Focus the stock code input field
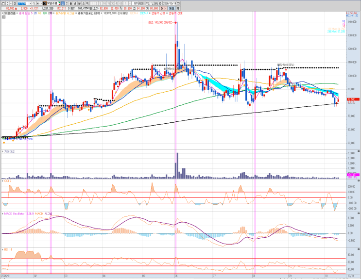Screen dimensions: 361x279 [x=23, y=3]
